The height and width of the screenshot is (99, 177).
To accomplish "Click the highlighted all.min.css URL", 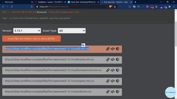I will point(47,49).
